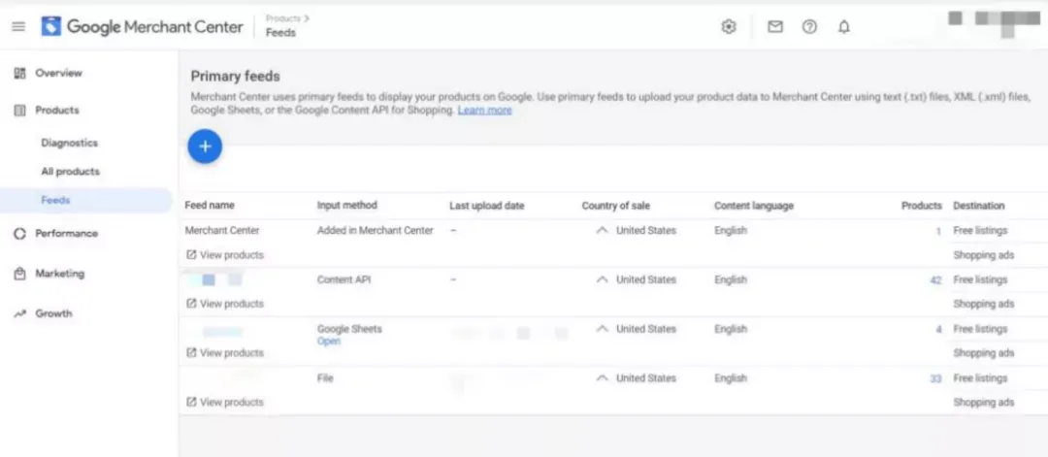Screen dimensions: 1048x457
Task: Add a new primary feed with plus button
Action: [205, 147]
